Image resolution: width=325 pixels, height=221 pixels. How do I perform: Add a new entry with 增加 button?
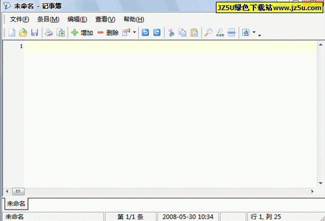click(82, 33)
